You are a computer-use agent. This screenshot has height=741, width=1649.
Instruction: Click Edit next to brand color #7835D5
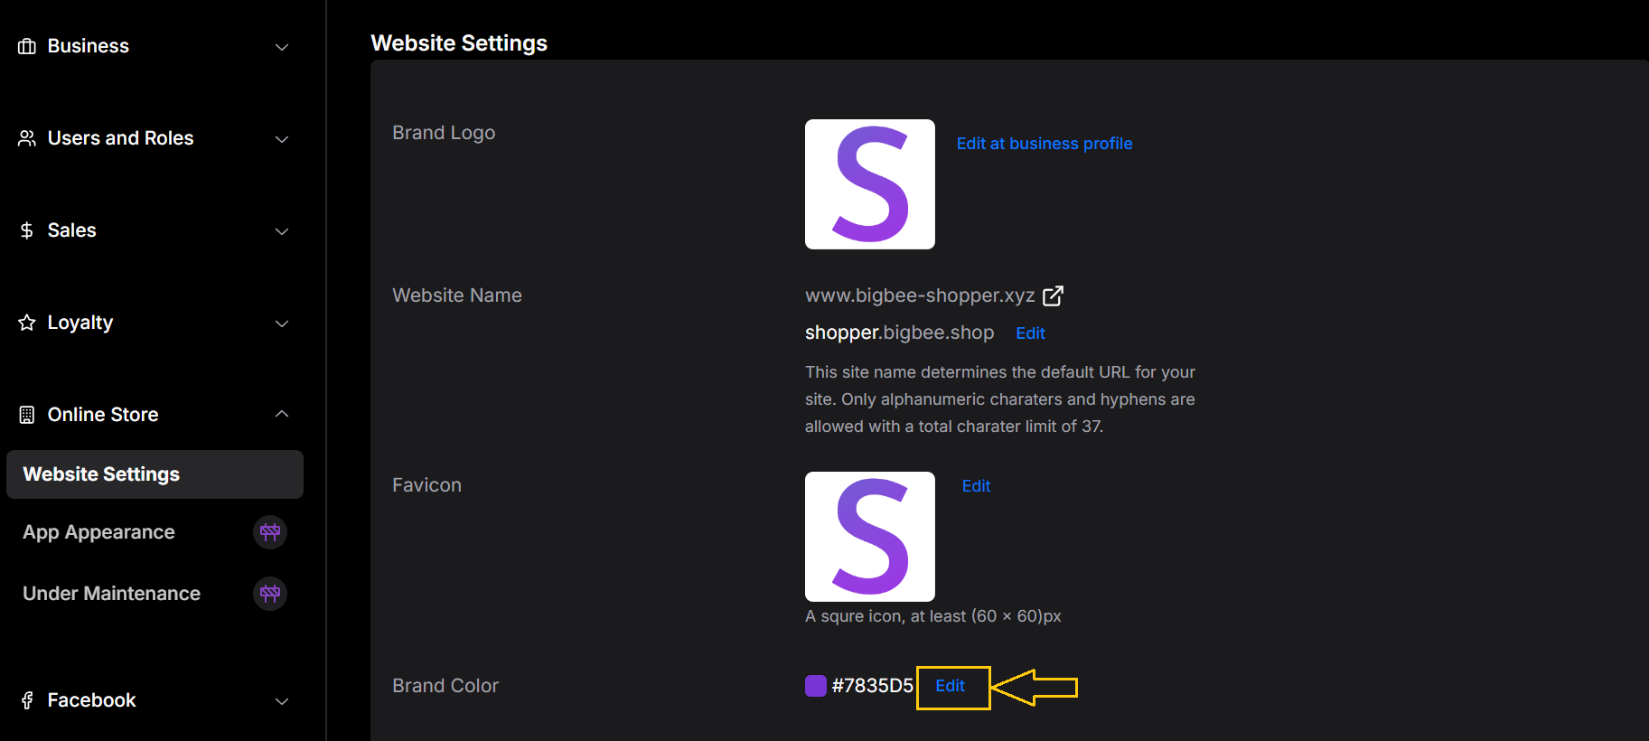[x=950, y=686]
